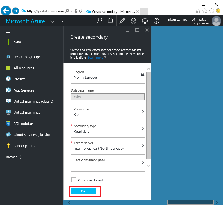Open address bar dropdown arrow

click(x=72, y=11)
